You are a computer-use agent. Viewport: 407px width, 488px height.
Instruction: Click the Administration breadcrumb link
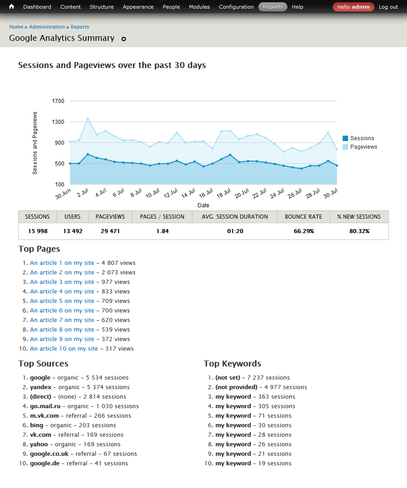47,27
